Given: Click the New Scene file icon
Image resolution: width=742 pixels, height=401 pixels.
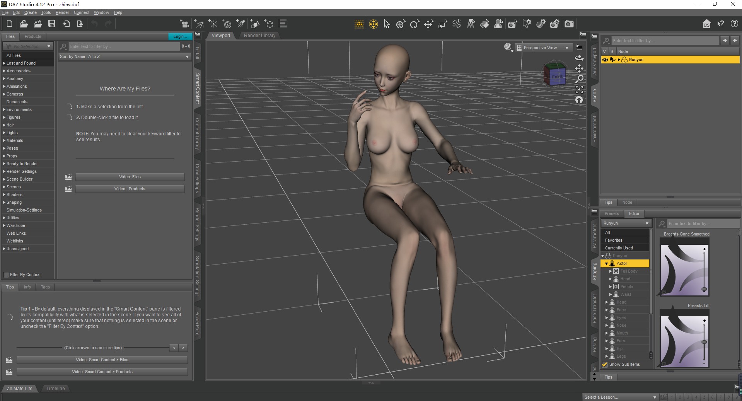Looking at the screenshot, I should coord(10,24).
